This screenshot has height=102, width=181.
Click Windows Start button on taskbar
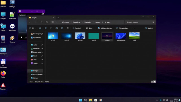click(x=80, y=100)
